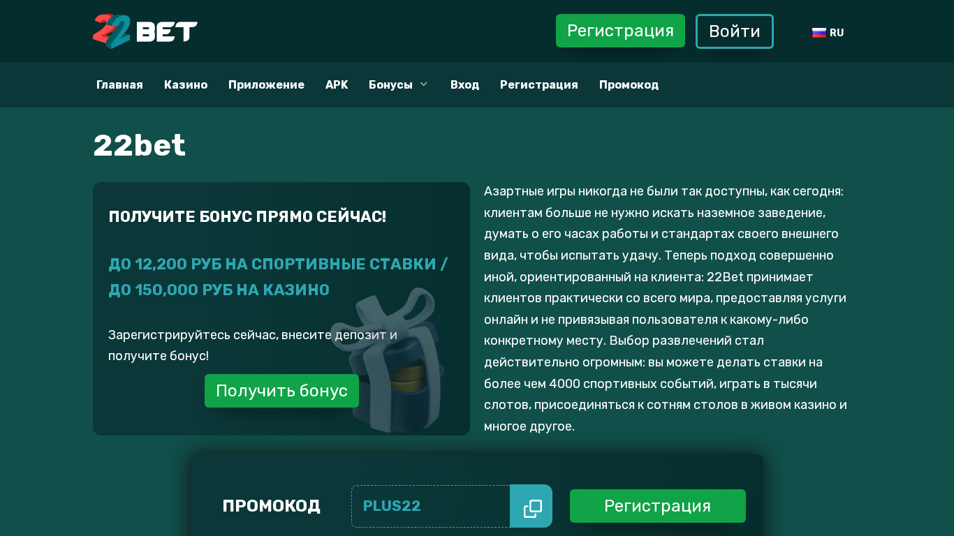The width and height of the screenshot is (954, 536).
Task: Click the Russian flag icon
Action: [819, 33]
